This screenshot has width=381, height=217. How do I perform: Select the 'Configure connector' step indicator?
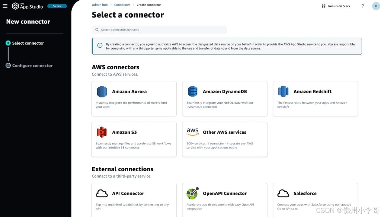(8, 66)
